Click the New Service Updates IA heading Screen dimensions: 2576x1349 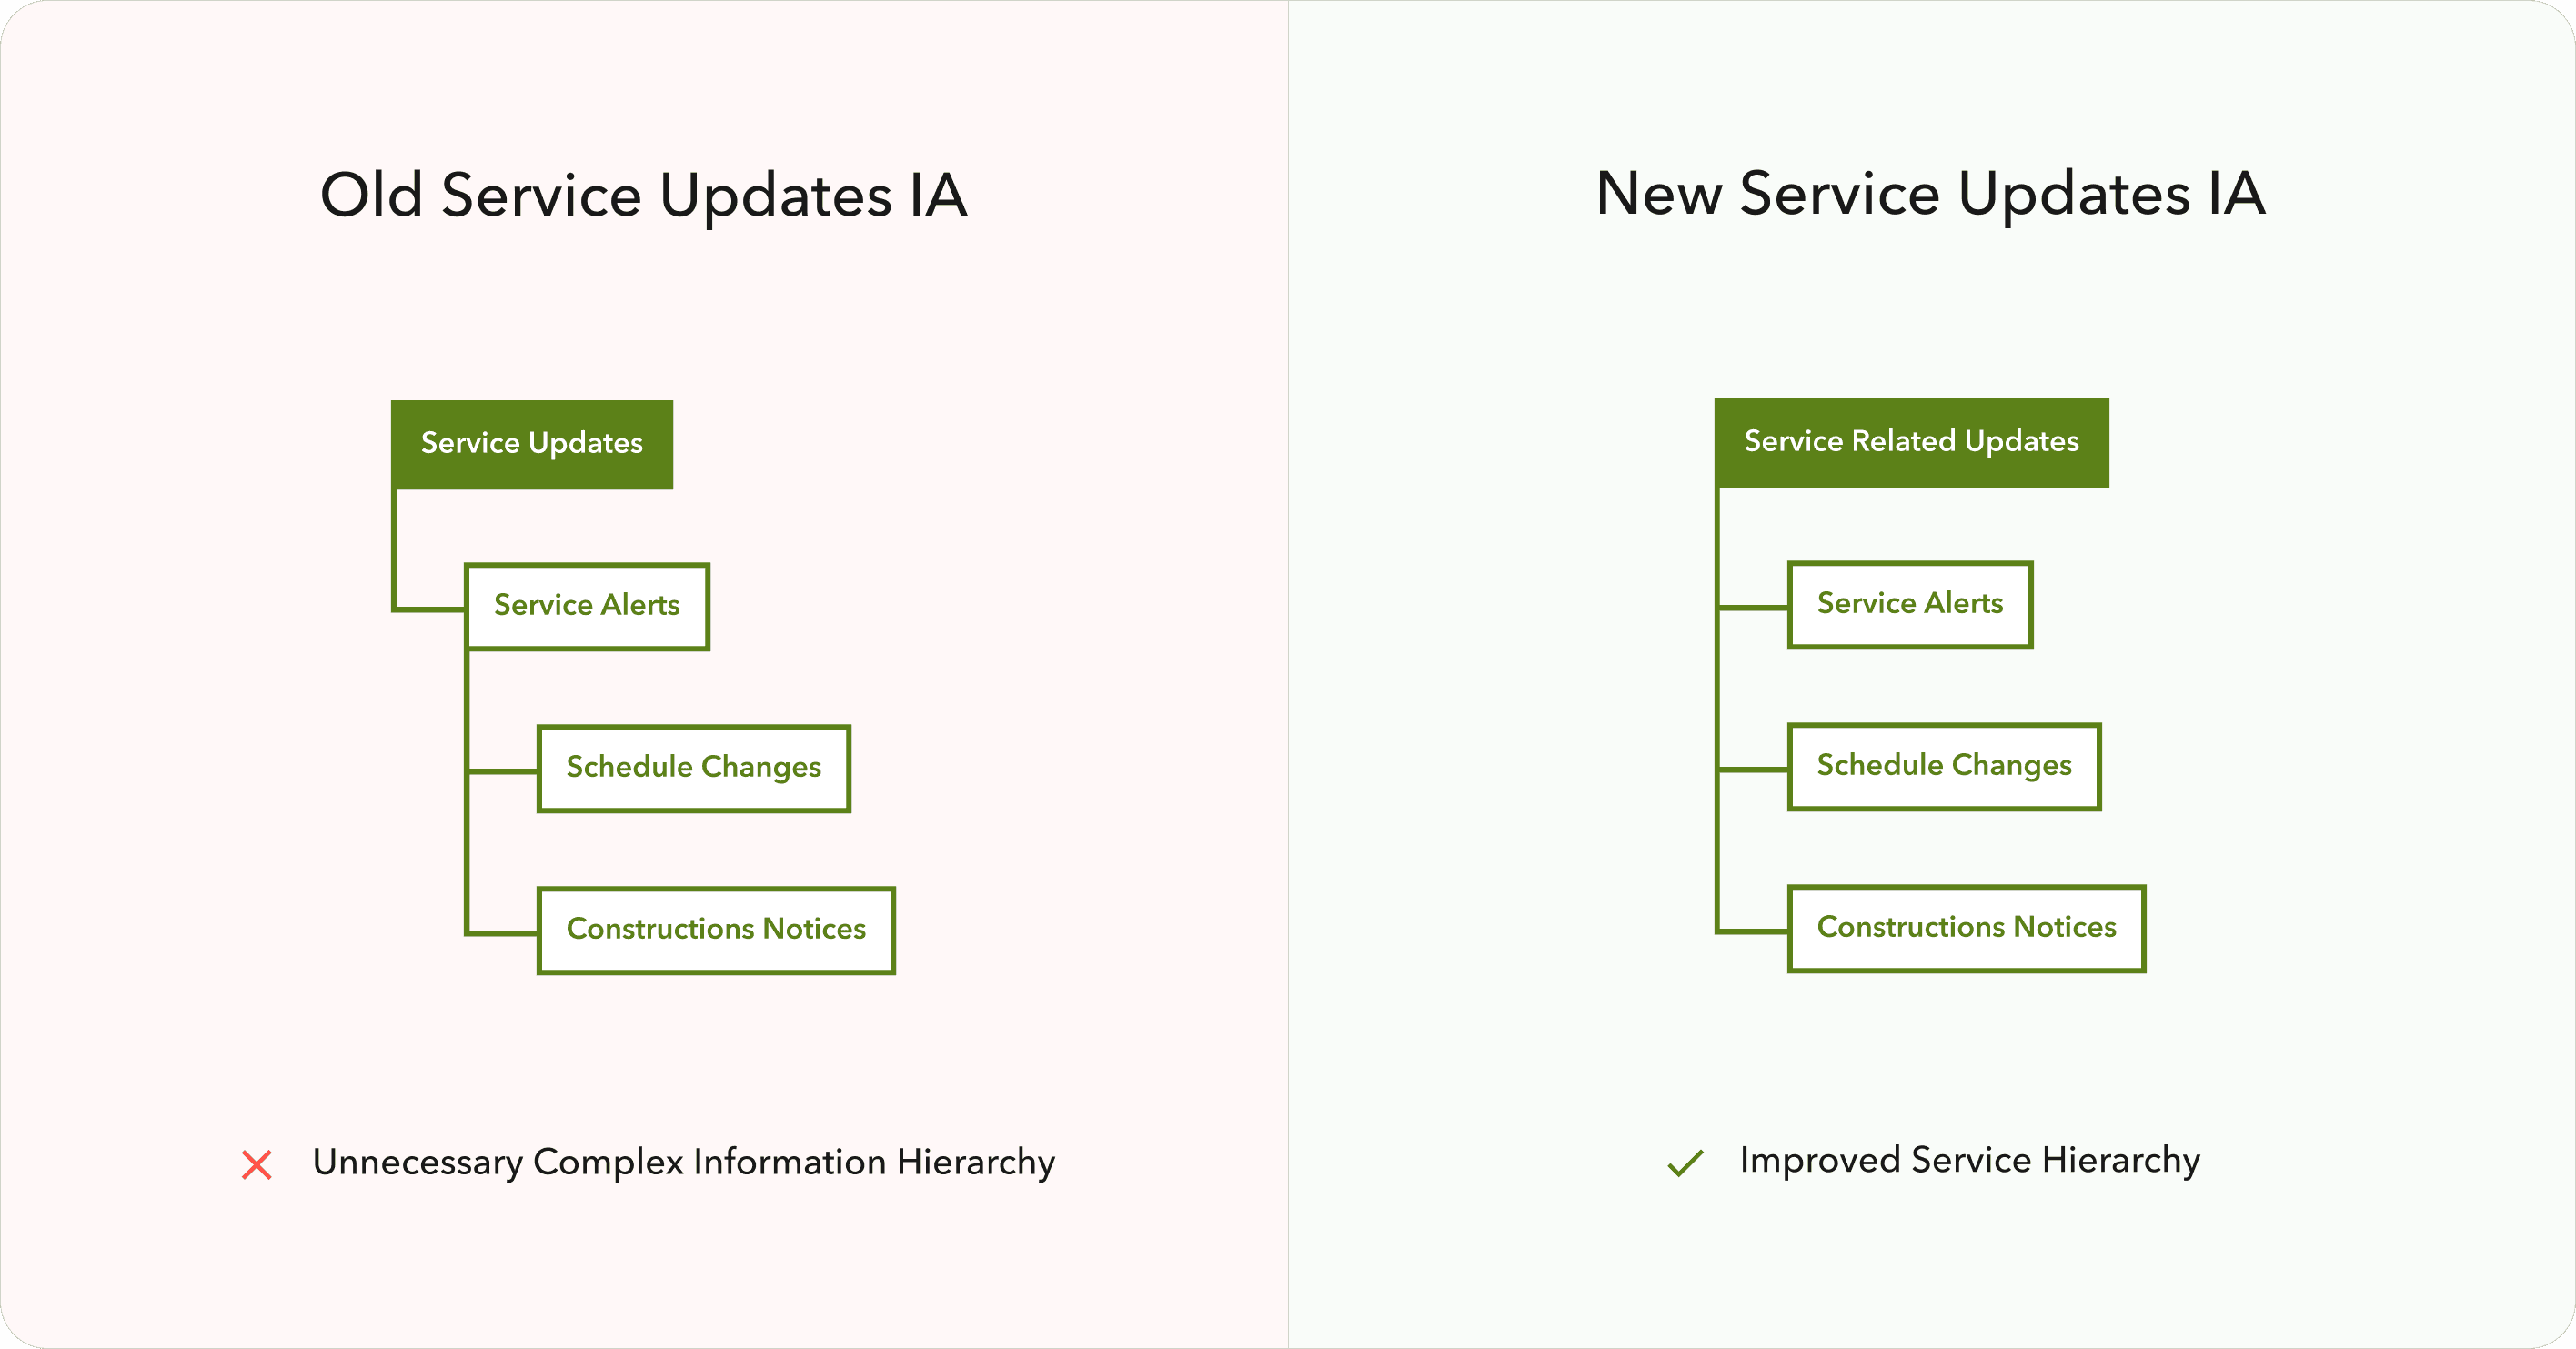[x=1930, y=193]
